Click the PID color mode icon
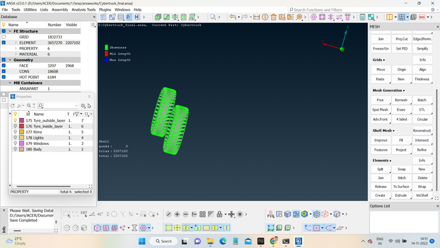Viewport: 440px width, 248px height. 271,214
